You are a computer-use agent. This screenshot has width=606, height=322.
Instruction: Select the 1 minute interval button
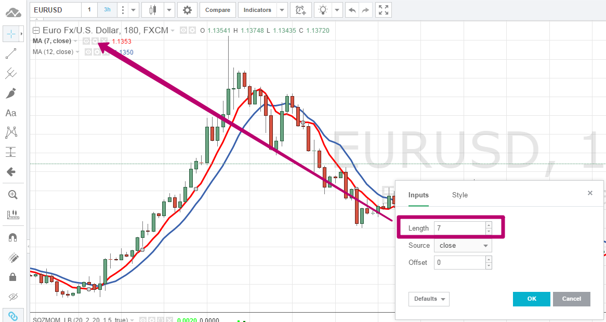pos(89,10)
